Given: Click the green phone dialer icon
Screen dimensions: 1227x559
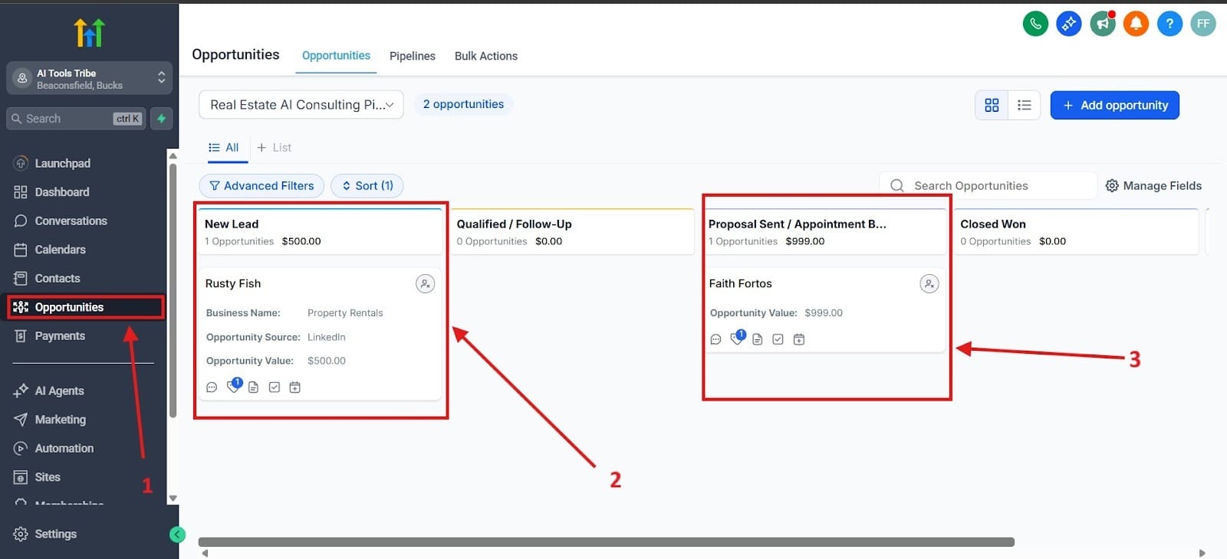Looking at the screenshot, I should (x=1035, y=24).
